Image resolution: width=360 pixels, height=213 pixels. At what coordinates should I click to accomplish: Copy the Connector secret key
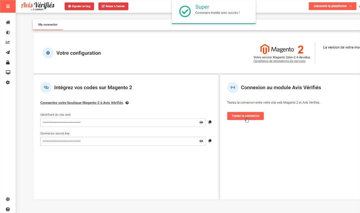click(x=210, y=140)
